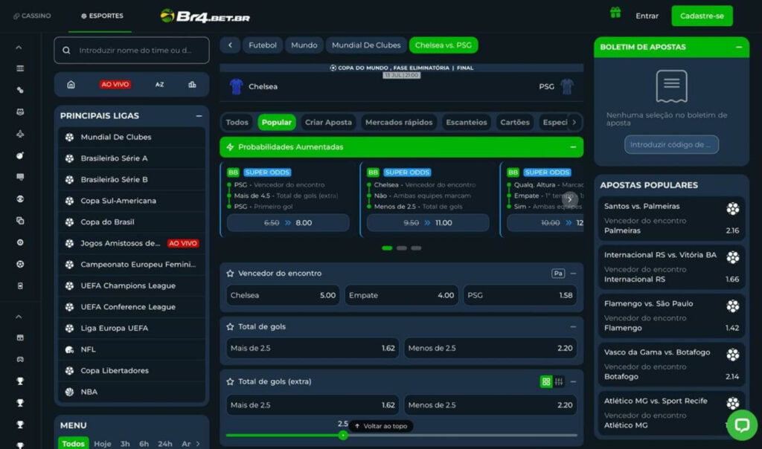Switch to grid view in Total de gols (extra)
762x449 pixels.
(545, 381)
